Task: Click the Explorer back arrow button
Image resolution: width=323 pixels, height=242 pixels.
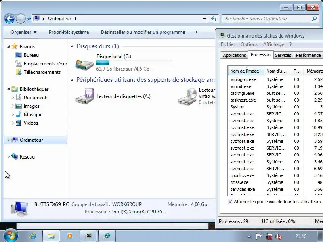Action: (9, 19)
